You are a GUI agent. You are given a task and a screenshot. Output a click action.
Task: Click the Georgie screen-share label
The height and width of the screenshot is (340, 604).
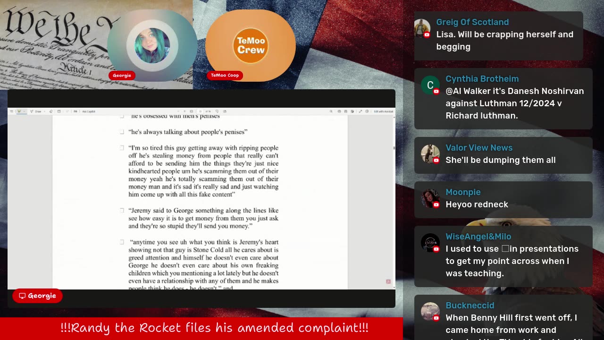pyautogui.click(x=37, y=296)
